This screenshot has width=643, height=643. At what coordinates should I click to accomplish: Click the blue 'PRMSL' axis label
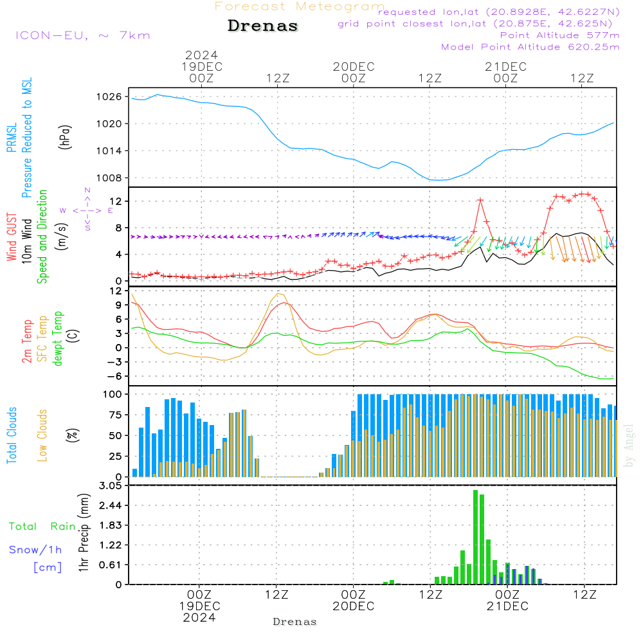[12, 137]
